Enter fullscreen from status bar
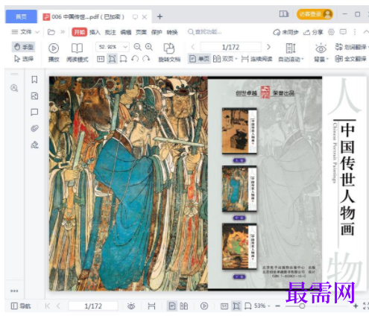The width and height of the screenshot is (369, 316). pyautogui.click(x=366, y=306)
